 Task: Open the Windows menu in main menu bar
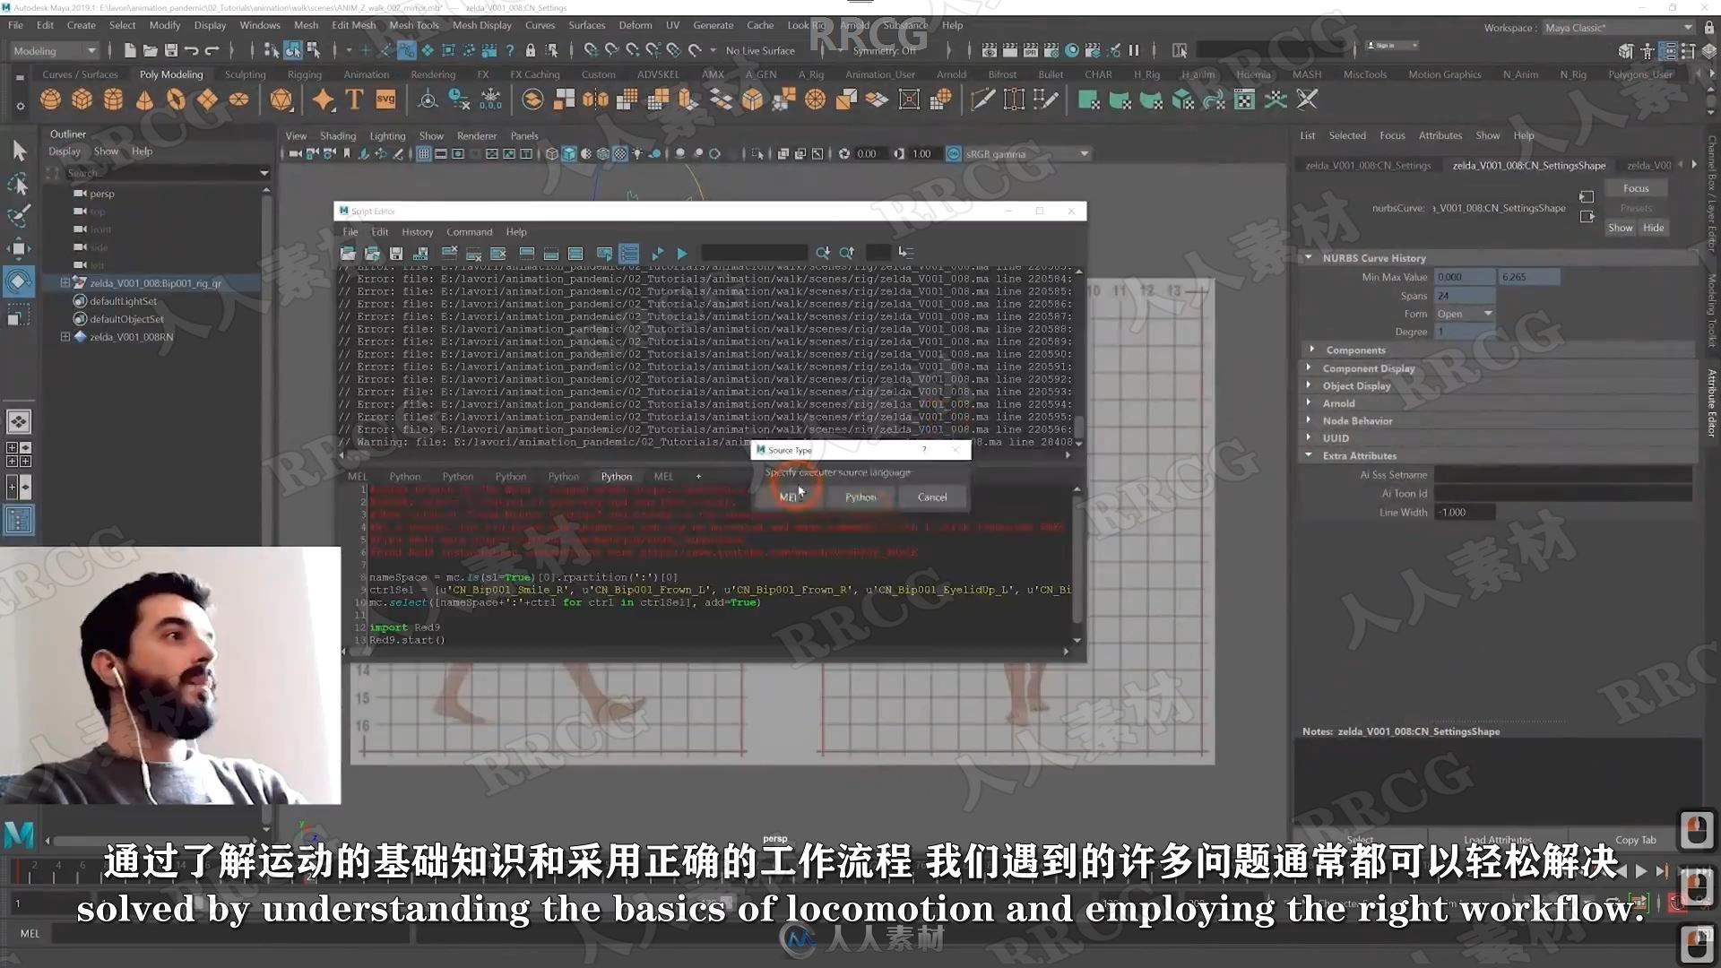point(260,25)
